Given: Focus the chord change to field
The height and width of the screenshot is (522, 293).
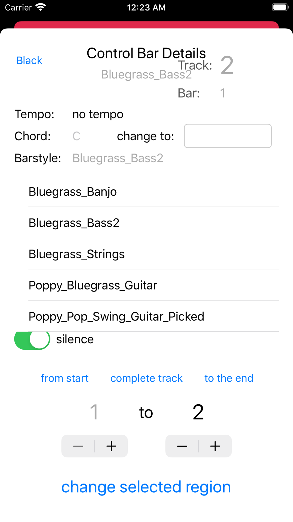Looking at the screenshot, I should (x=228, y=136).
